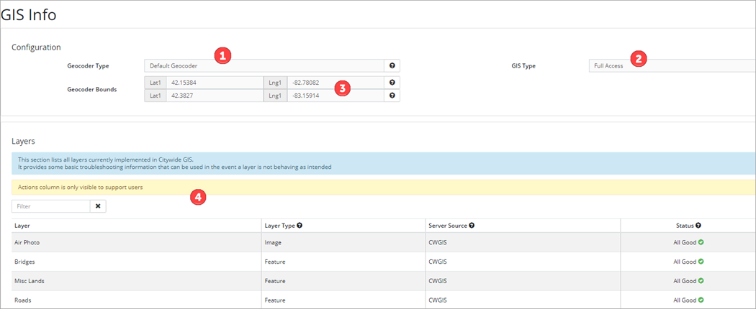Screen dimensions: 756x309
Task: Click the green status check for Misc Lands
Action: [x=701, y=281]
